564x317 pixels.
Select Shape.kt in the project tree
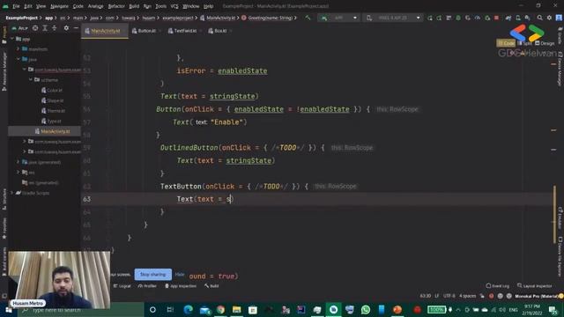coord(53,100)
